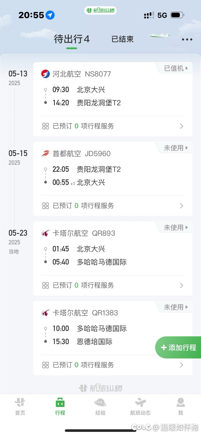Tap the location arrow in status bar
Screen dimensions: 201x436
click(x=50, y=15)
